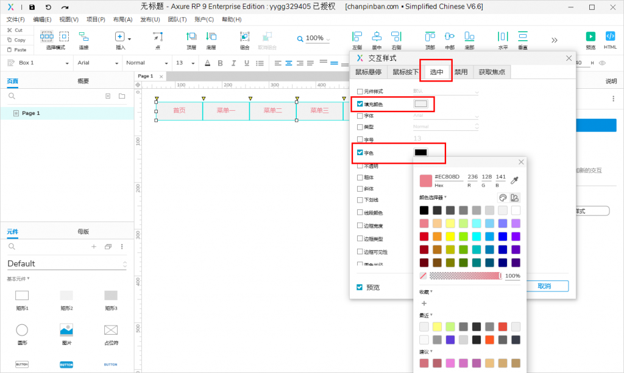Toggle the Preview (预览) checkbox in dialog
The height and width of the screenshot is (373, 624).
360,287
